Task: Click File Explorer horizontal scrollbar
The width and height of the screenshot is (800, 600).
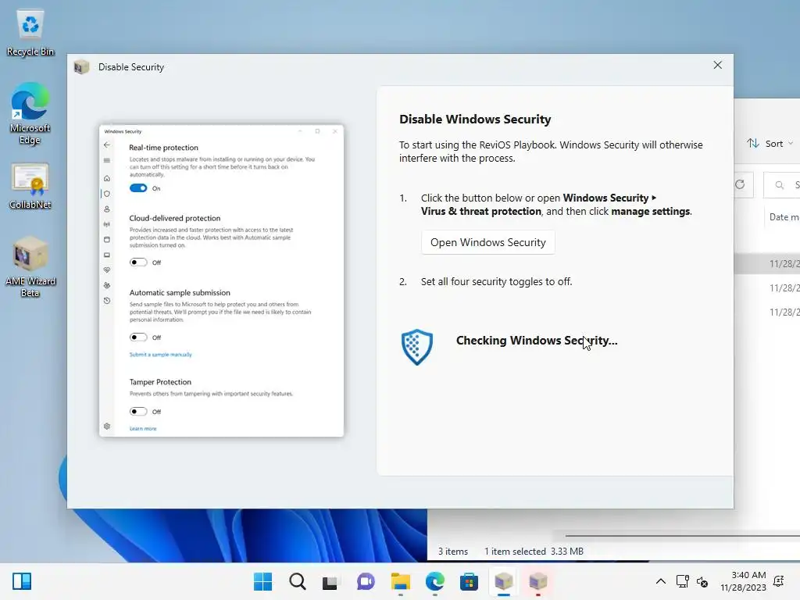Action: tap(682, 536)
